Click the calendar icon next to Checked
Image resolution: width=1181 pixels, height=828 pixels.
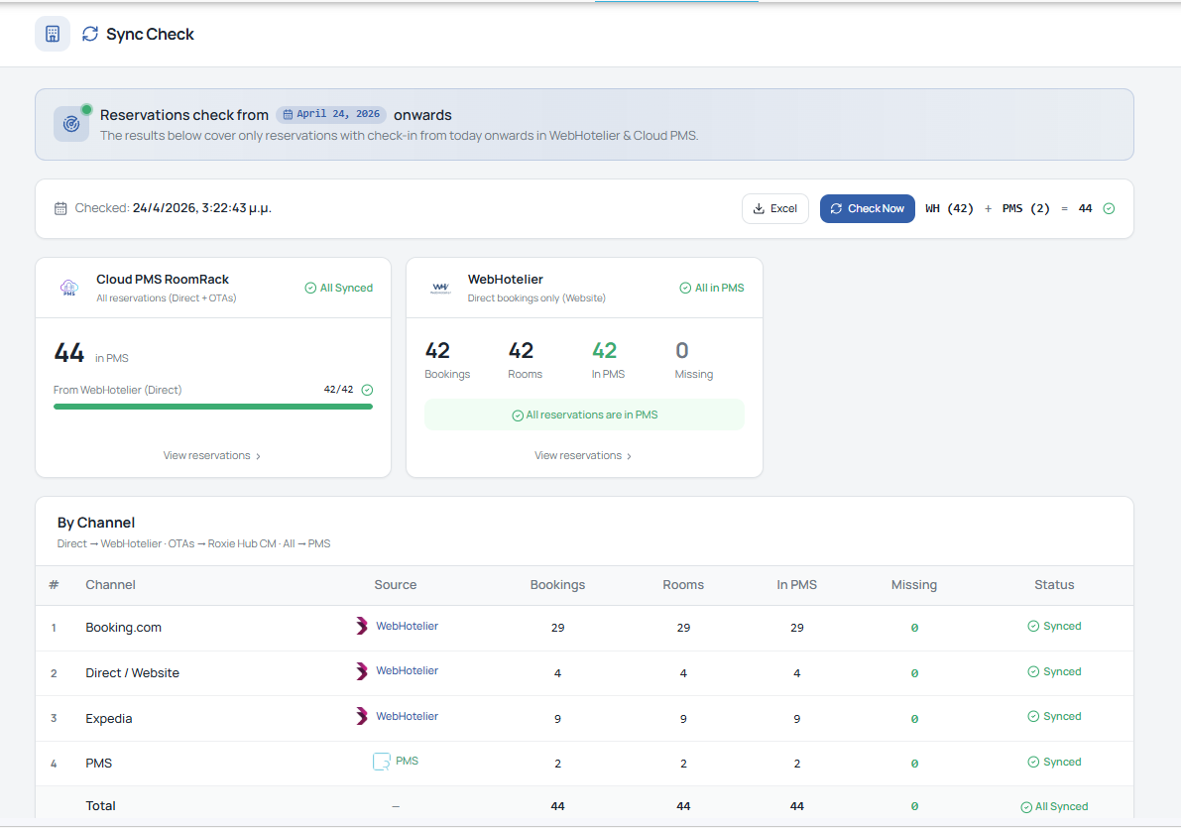(x=60, y=208)
